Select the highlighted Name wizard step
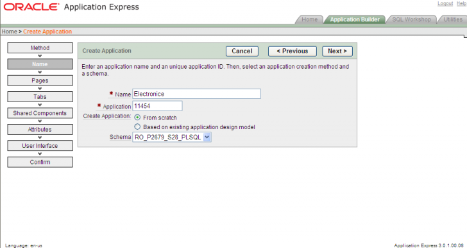Image resolution: width=467 pixels, height=248 pixels. tap(40, 64)
